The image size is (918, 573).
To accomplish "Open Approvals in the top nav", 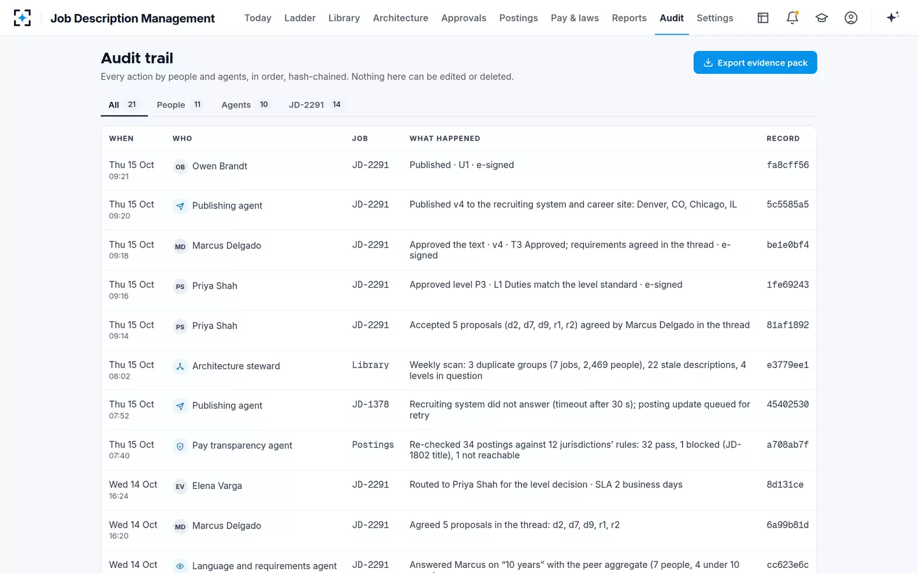I will point(463,18).
